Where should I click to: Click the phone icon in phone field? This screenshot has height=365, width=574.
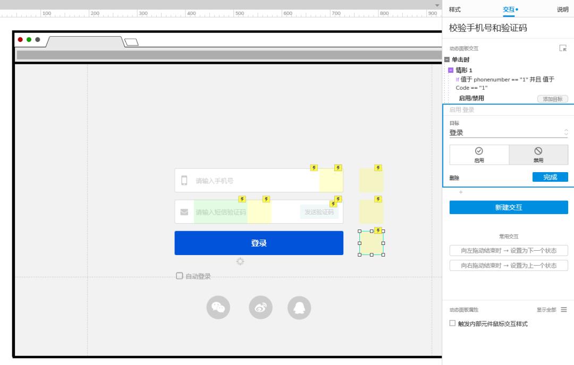(184, 180)
